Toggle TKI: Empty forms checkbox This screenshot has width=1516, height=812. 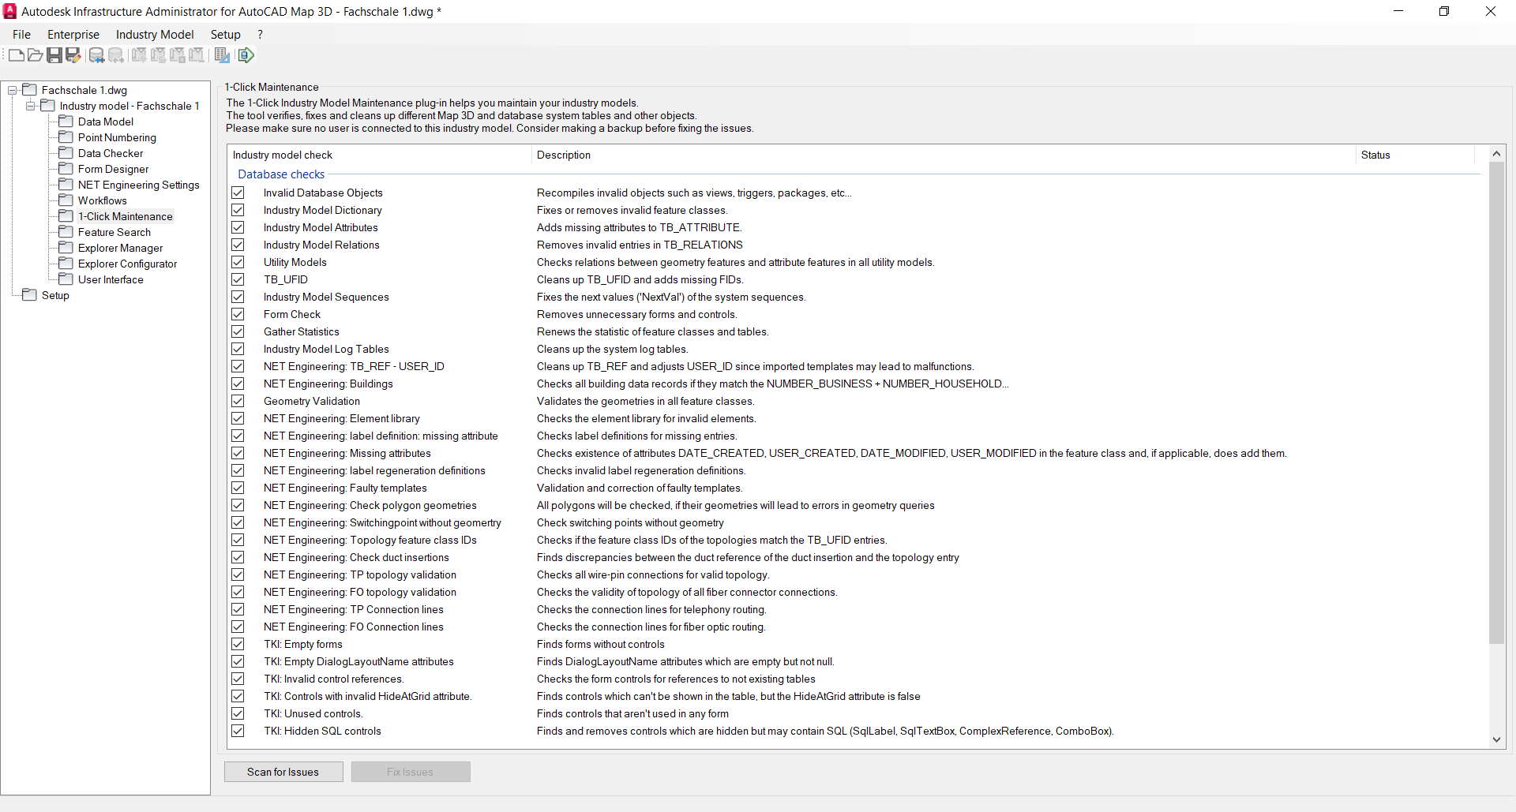click(238, 644)
